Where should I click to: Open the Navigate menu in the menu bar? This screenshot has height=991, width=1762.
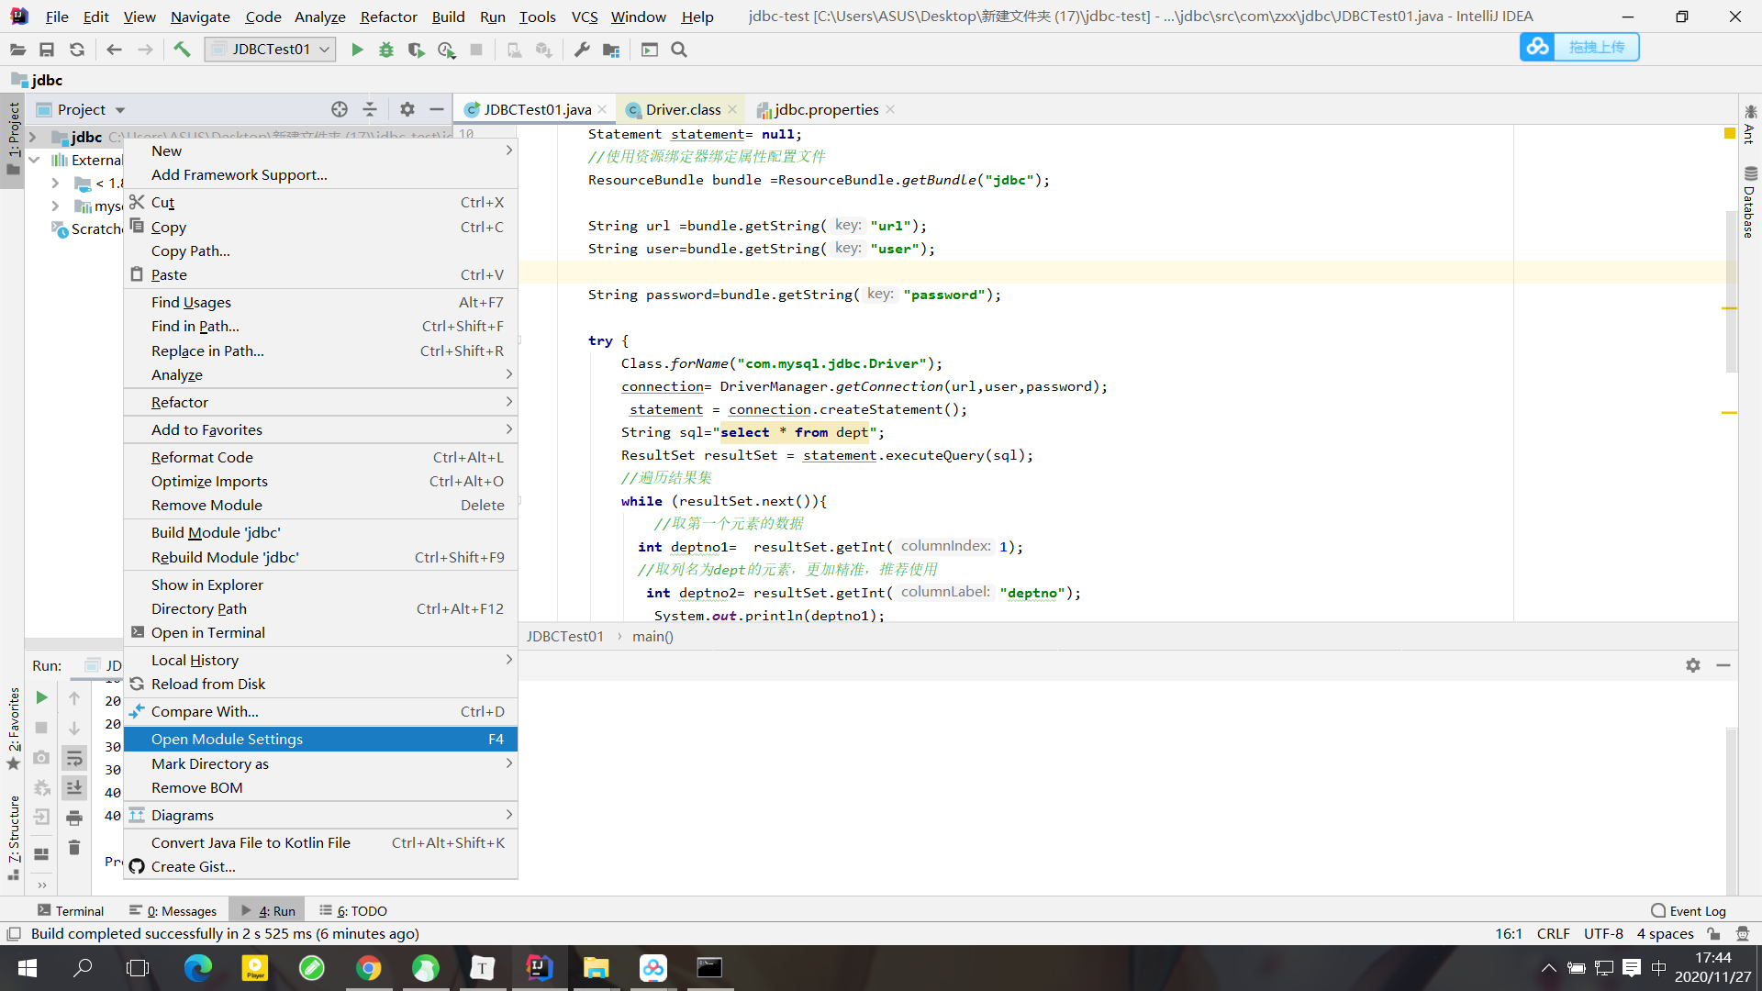[200, 17]
